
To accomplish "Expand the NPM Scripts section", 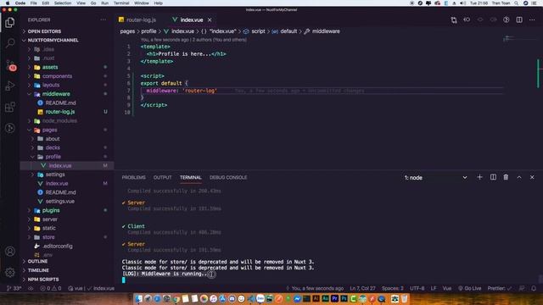I will coord(43,280).
